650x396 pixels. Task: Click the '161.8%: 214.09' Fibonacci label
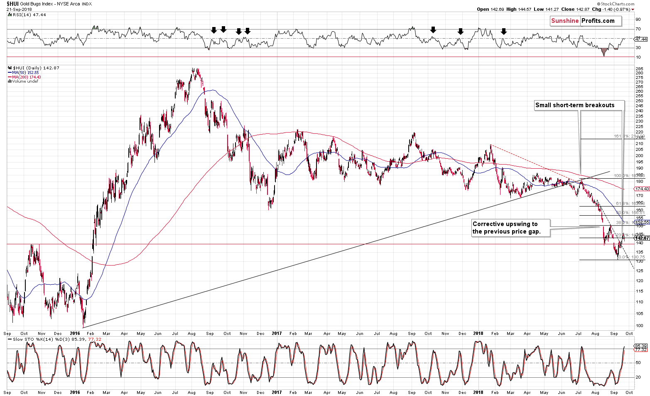tap(629, 136)
